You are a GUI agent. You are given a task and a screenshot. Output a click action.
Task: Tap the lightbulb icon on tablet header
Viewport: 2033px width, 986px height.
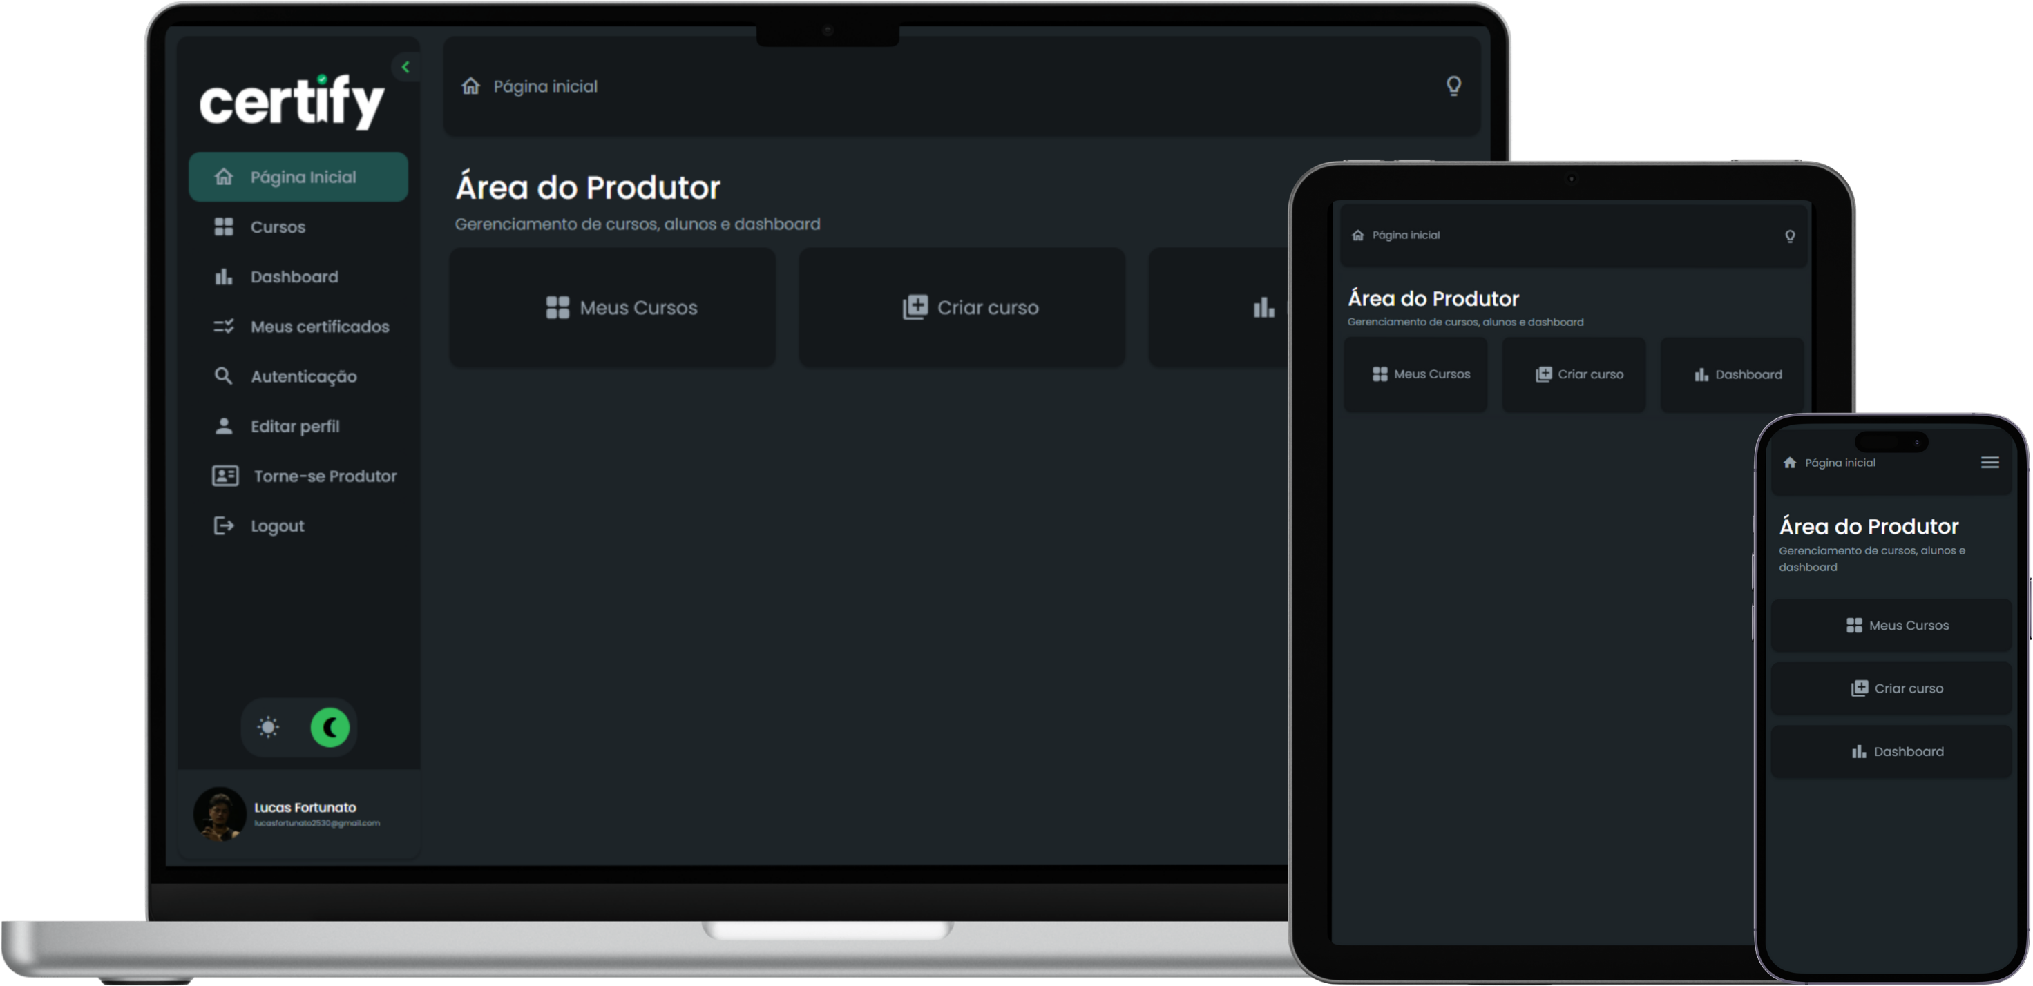[x=1789, y=236]
